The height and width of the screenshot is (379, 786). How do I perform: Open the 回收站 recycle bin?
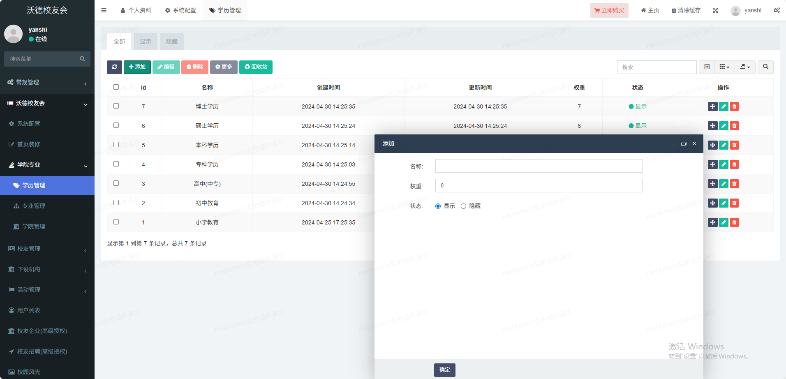256,67
